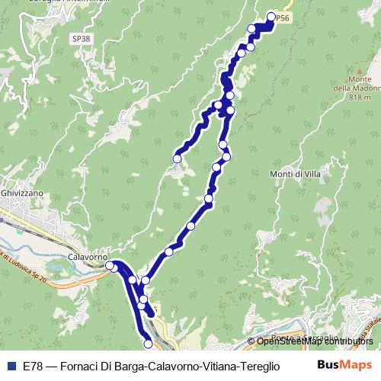Click the stop marker at Calavorno

tap(110, 265)
